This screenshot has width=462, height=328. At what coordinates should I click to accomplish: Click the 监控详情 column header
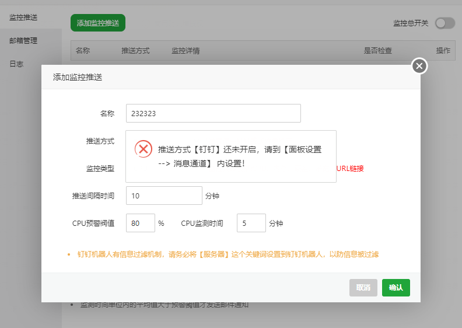pyautogui.click(x=185, y=51)
